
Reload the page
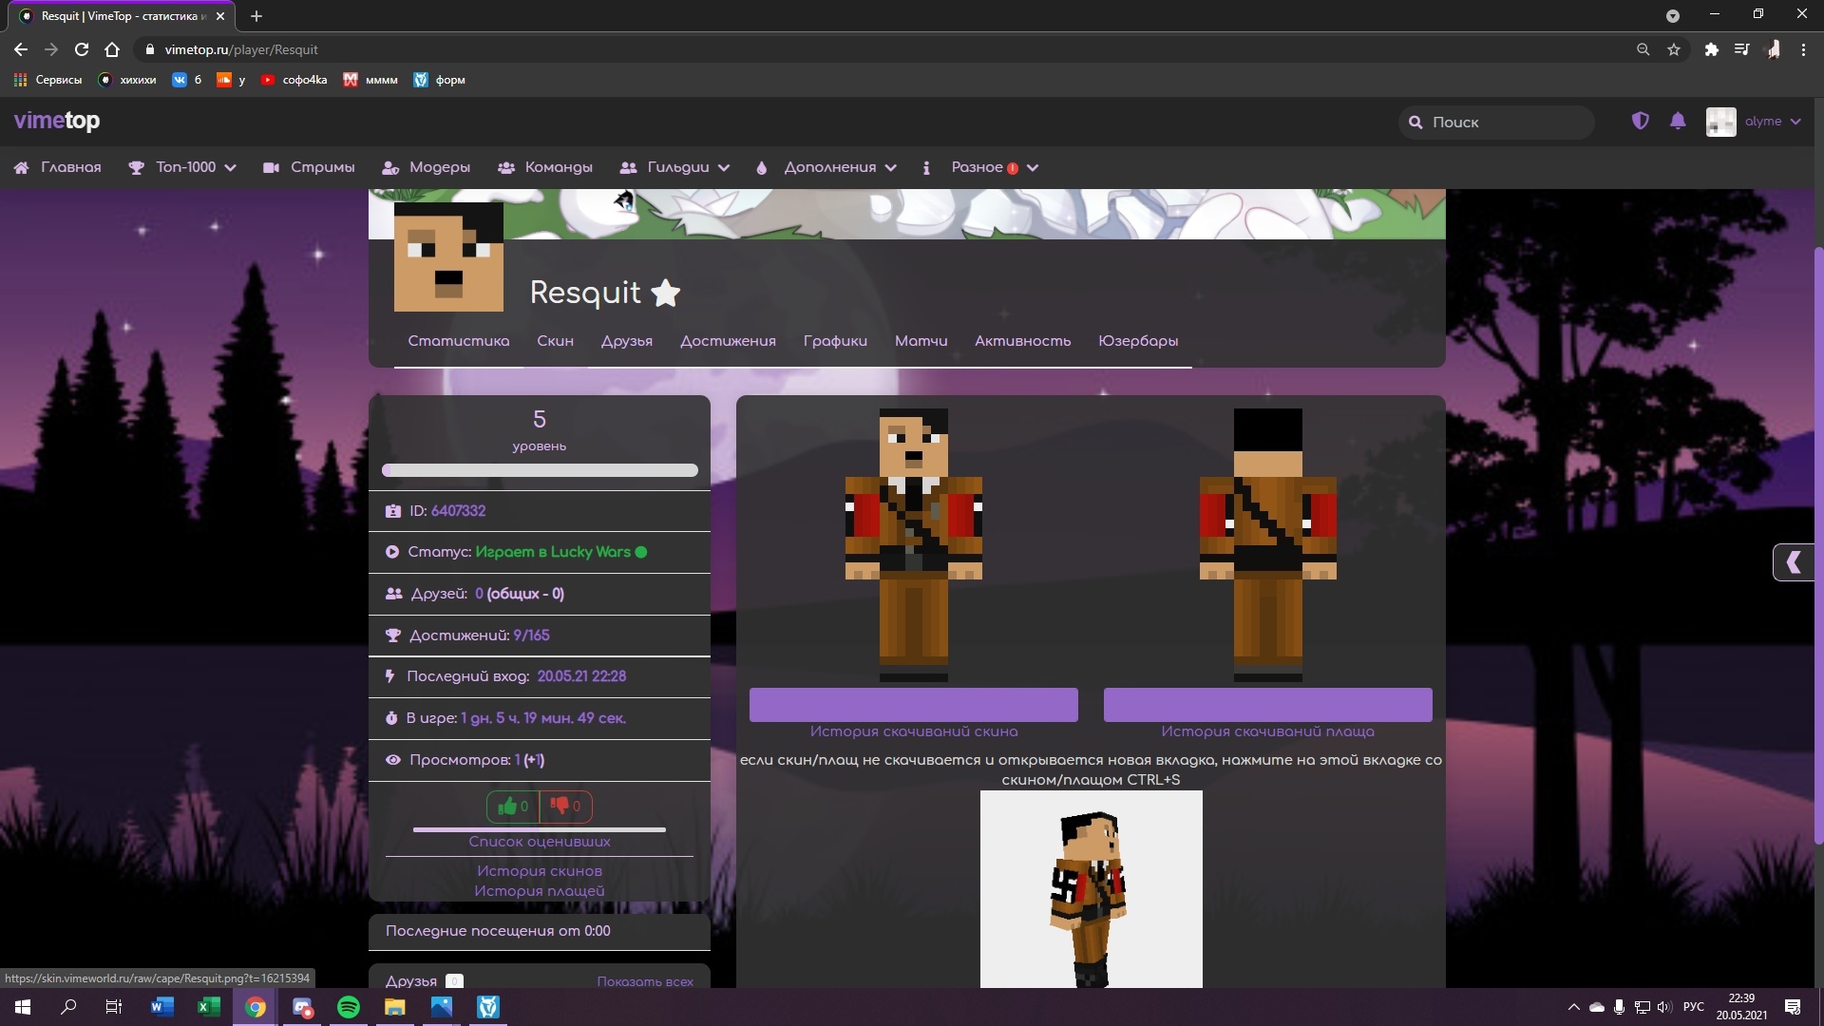82,49
